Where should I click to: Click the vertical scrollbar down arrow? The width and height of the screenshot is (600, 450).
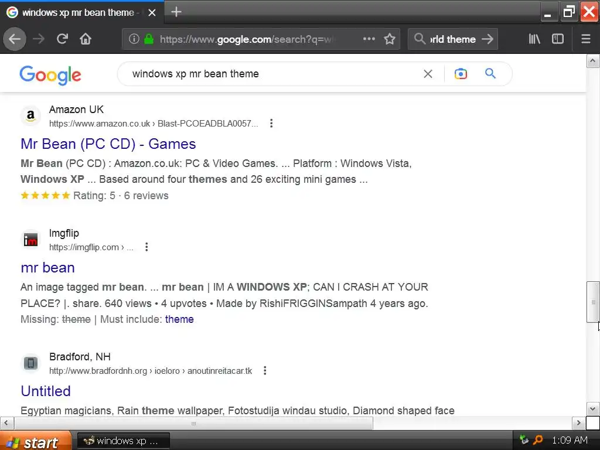coord(593,408)
